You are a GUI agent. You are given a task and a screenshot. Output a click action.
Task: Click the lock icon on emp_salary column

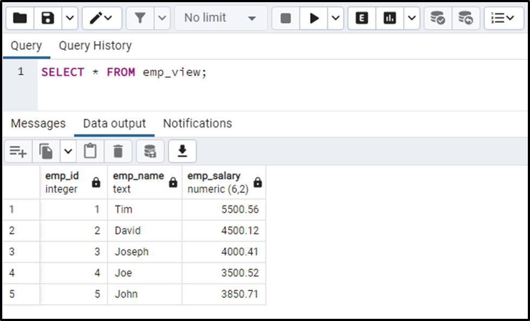257,183
